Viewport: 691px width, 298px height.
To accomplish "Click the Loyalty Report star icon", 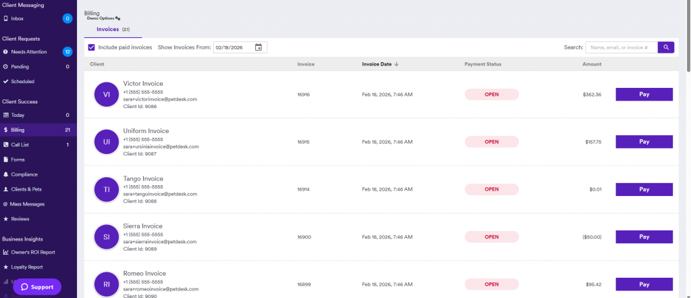I will [x=5, y=267].
